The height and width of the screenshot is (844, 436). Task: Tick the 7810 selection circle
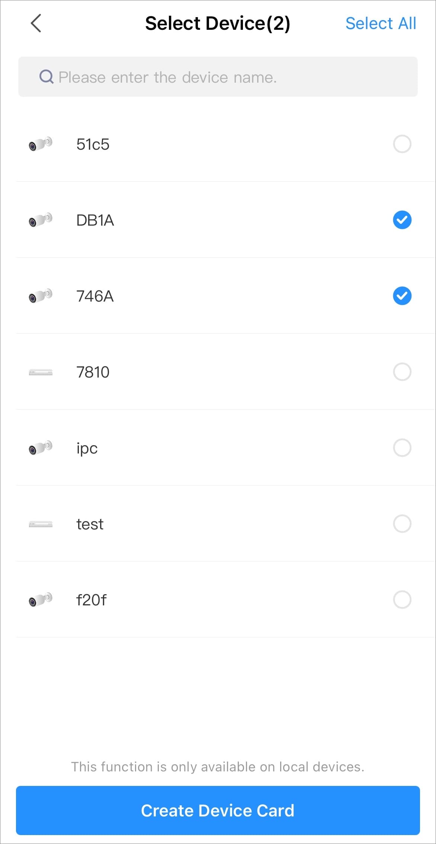click(x=402, y=372)
